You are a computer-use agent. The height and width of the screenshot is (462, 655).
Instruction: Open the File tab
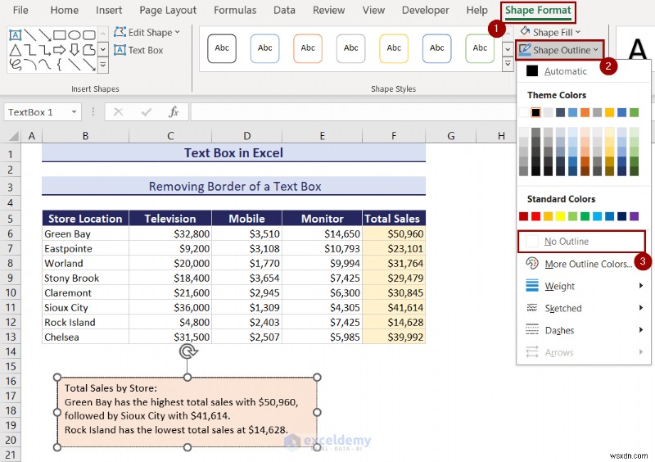[x=20, y=10]
